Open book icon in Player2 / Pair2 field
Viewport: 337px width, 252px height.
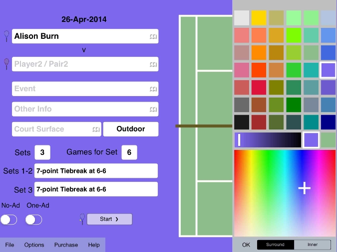pos(153,64)
